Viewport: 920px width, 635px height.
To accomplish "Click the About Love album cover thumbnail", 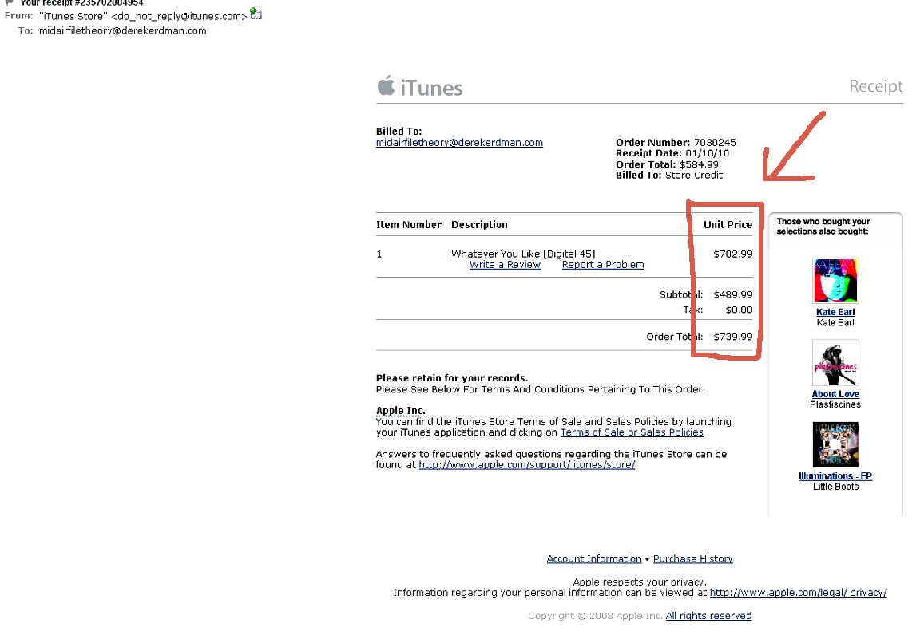I will tap(835, 362).
